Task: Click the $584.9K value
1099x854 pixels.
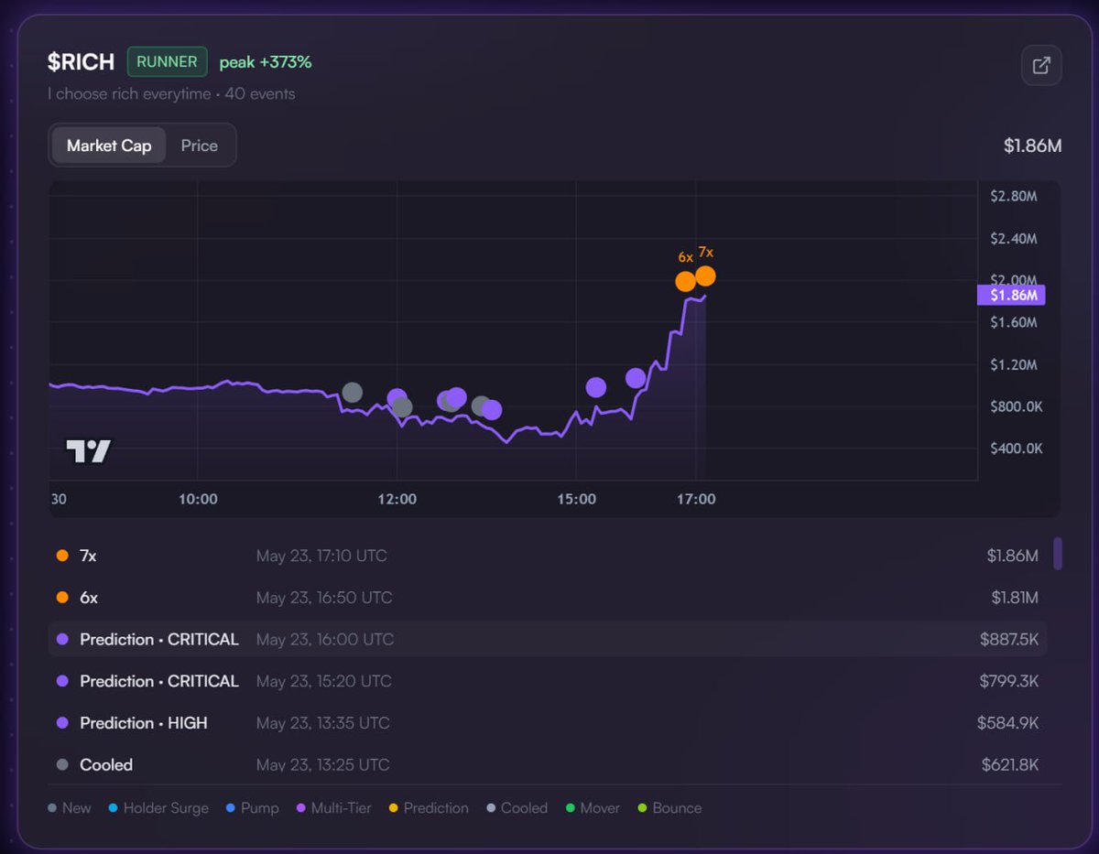Action: (1008, 723)
